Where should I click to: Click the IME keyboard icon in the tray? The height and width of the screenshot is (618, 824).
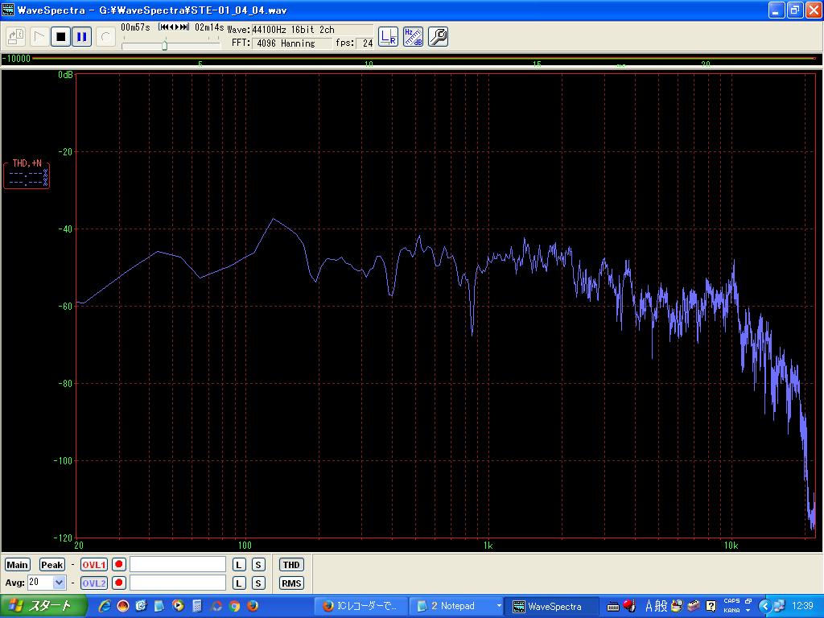[612, 607]
